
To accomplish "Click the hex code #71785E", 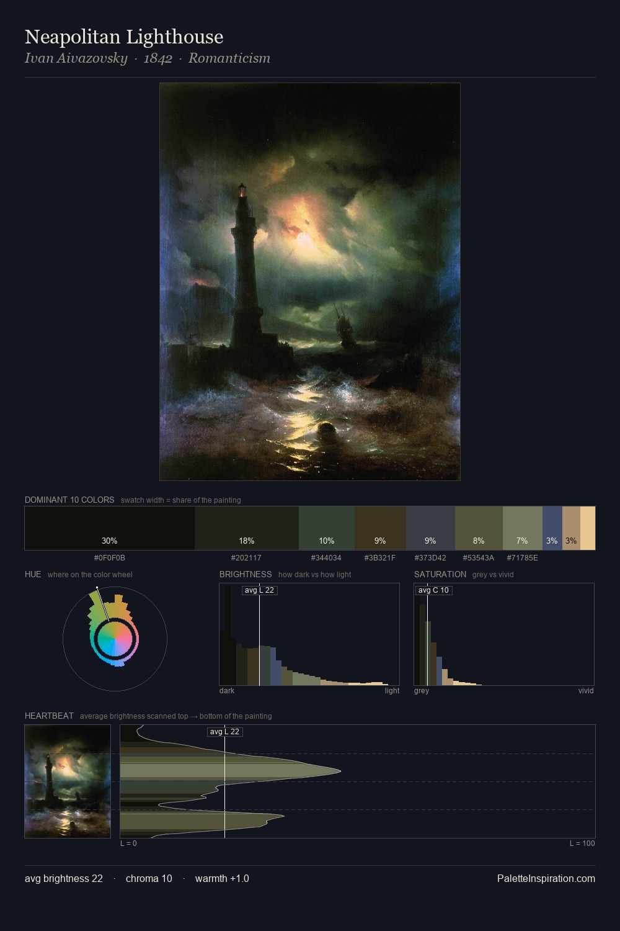I will [523, 558].
